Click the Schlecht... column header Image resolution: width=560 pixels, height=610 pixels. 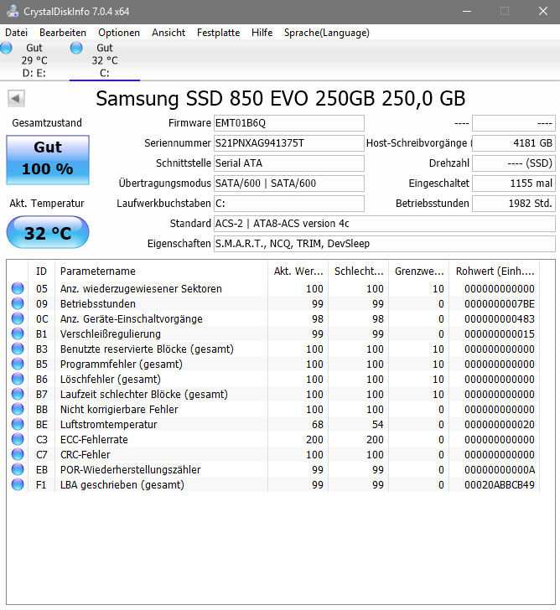359,271
